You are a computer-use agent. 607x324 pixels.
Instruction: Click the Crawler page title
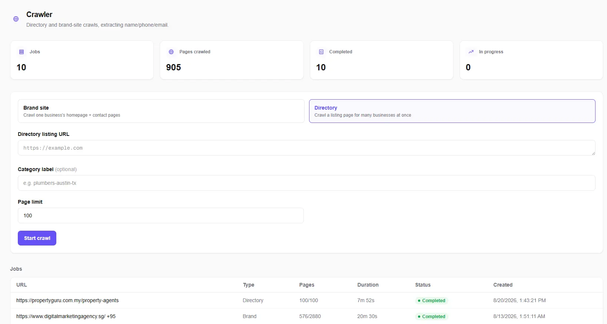click(x=39, y=14)
